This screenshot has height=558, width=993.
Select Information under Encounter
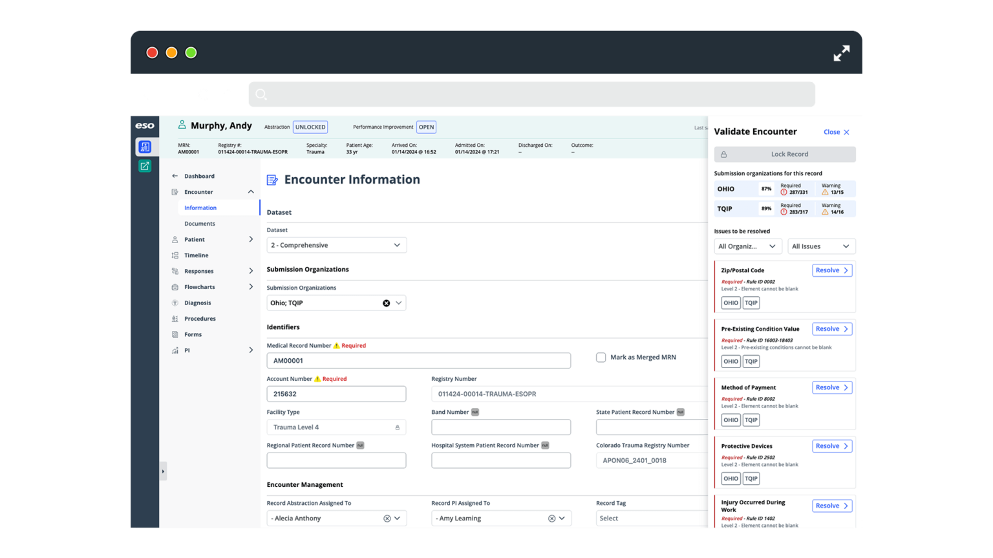click(x=200, y=208)
